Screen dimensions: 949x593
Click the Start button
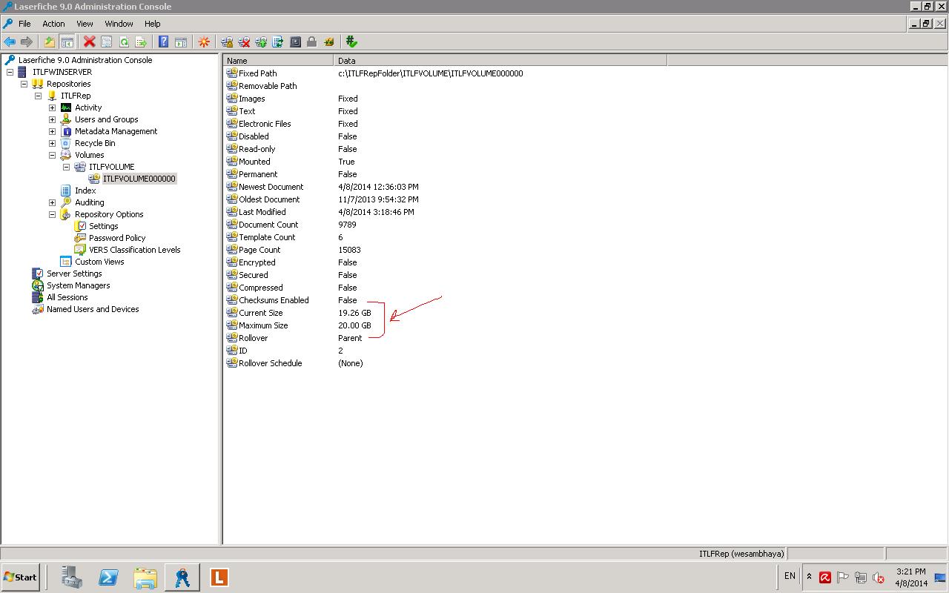[20, 577]
